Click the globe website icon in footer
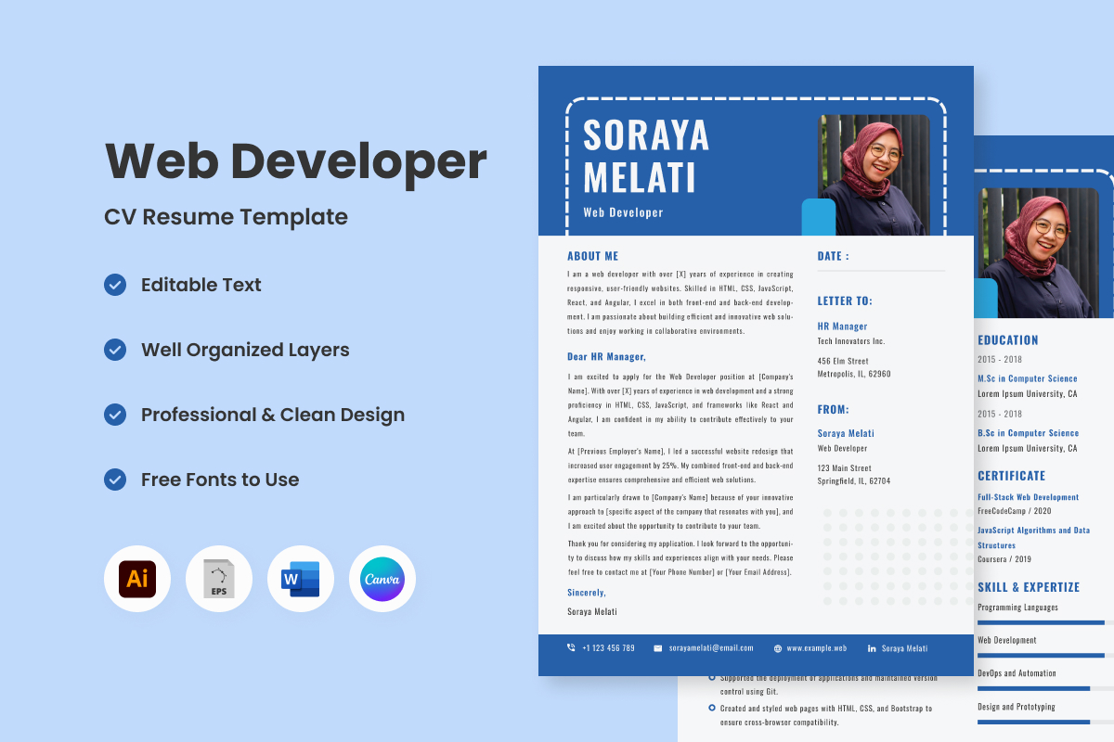The height and width of the screenshot is (742, 1114). tap(777, 648)
